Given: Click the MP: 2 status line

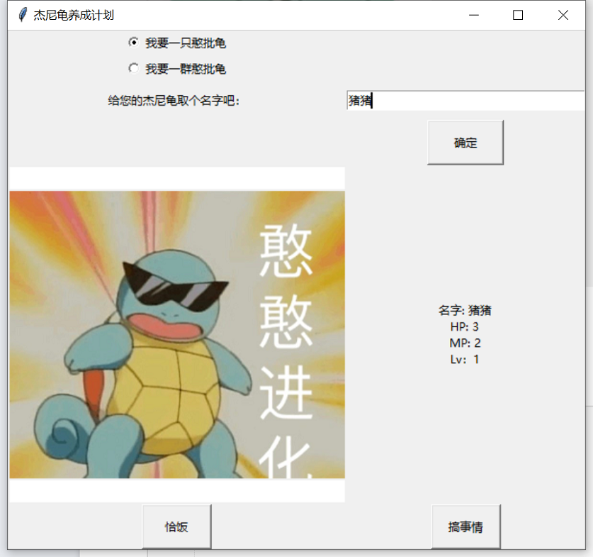Looking at the screenshot, I should (465, 343).
